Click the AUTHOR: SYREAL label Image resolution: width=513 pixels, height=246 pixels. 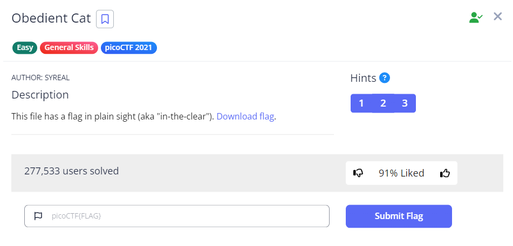[40, 78]
